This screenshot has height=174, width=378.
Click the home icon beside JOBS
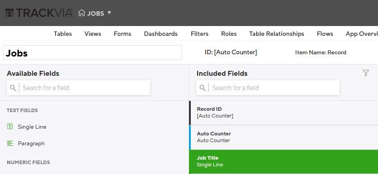point(82,13)
